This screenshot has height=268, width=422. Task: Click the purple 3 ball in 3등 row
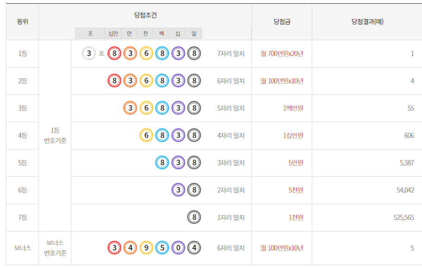pos(178,108)
